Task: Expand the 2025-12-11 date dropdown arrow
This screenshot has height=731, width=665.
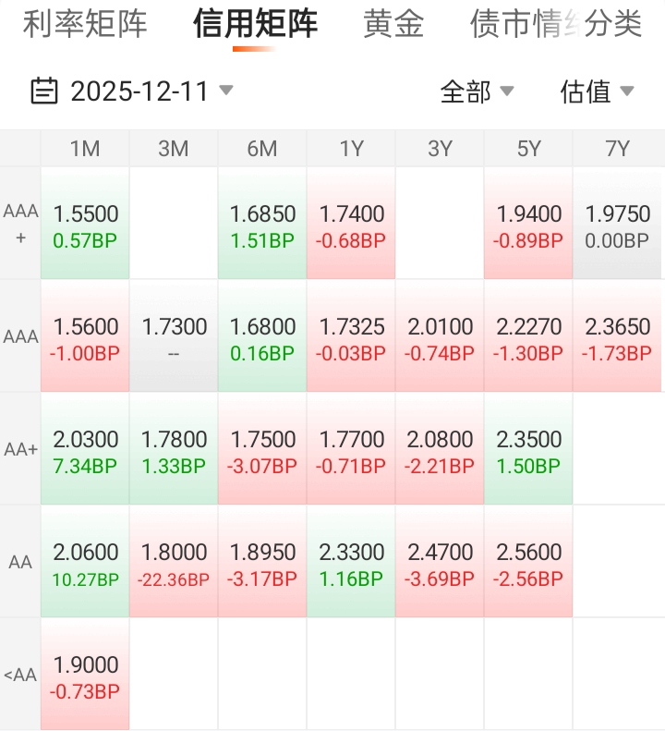Action: [226, 90]
